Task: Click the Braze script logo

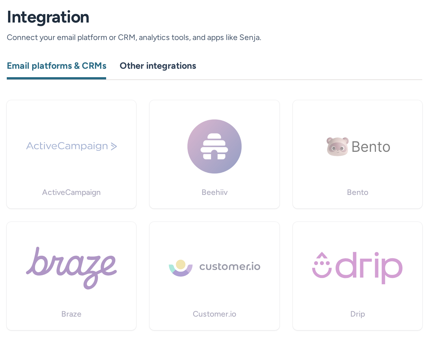Action: click(71, 268)
